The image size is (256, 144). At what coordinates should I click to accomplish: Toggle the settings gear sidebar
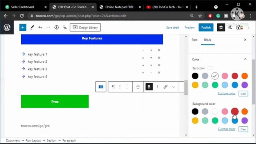click(x=221, y=28)
